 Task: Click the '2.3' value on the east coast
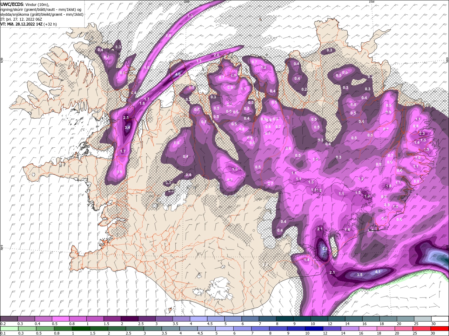422,133
